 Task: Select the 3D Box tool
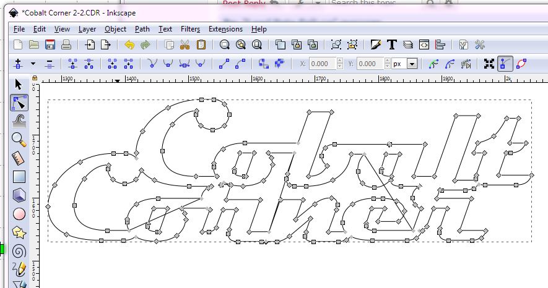19,195
